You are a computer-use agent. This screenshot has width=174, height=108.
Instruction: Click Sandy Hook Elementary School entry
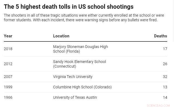(80, 64)
